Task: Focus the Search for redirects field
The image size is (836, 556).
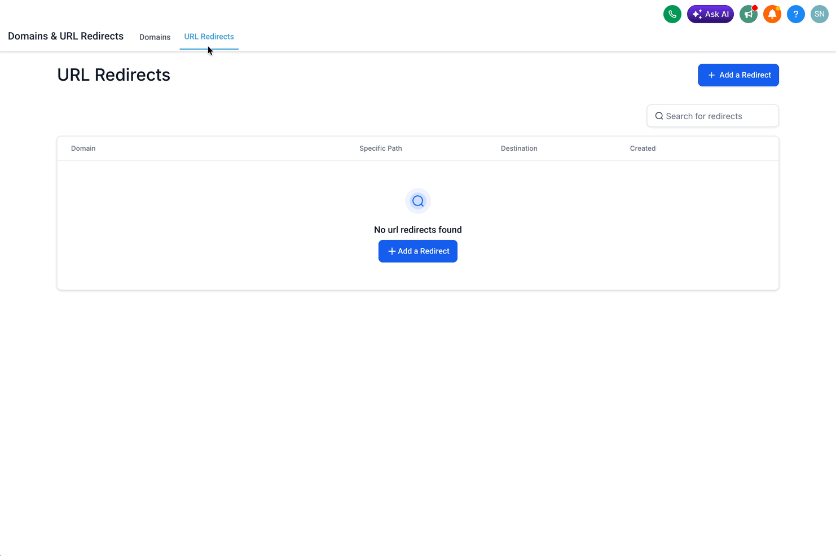Action: [x=712, y=116]
